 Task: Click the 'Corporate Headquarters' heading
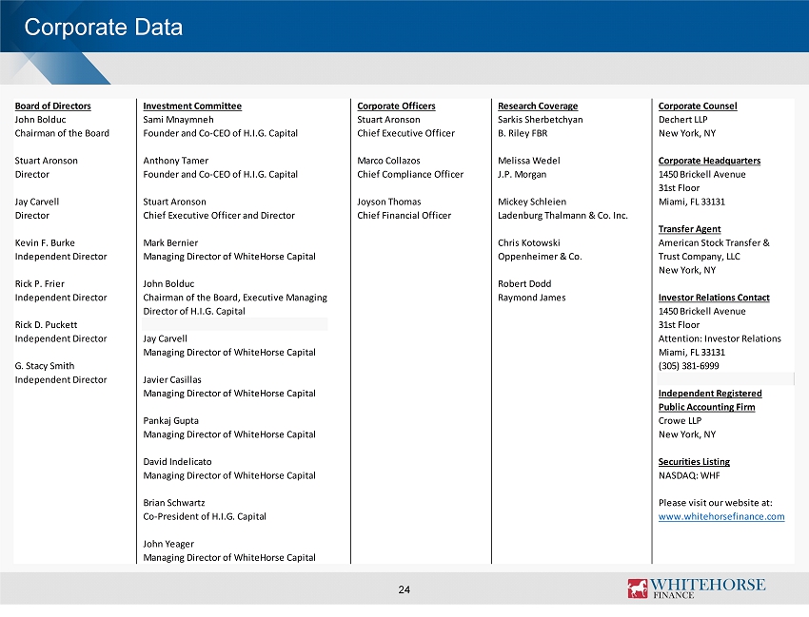click(x=709, y=161)
